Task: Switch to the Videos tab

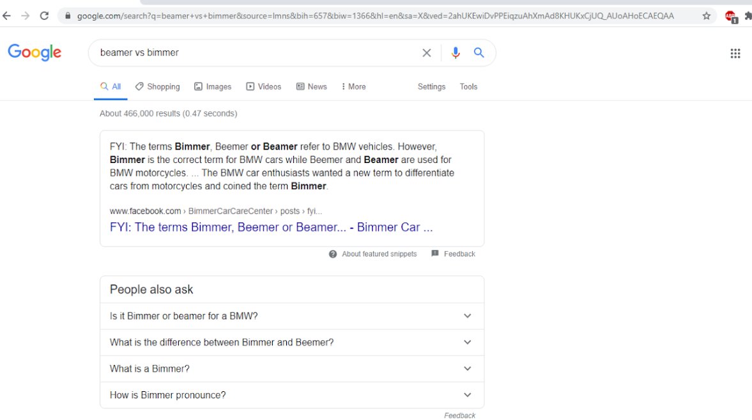Action: [x=264, y=86]
